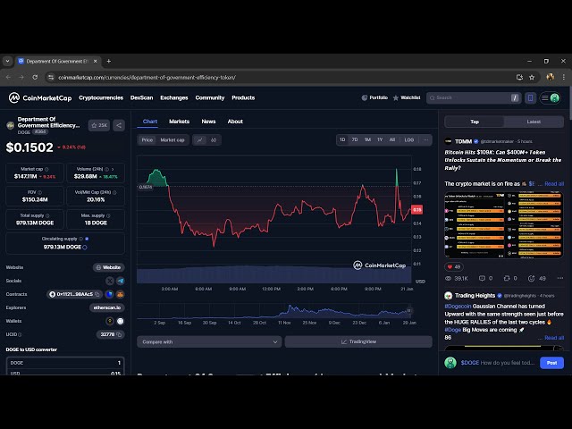Open the TradingView chart button
Screen dimensions: 572x429
(x=358, y=341)
